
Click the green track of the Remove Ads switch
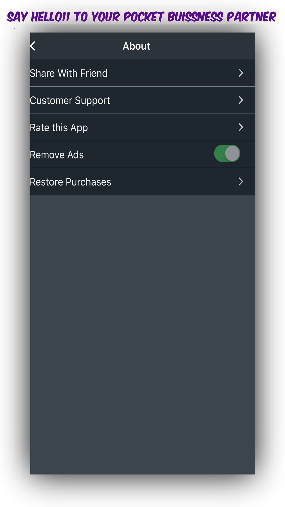coord(219,153)
